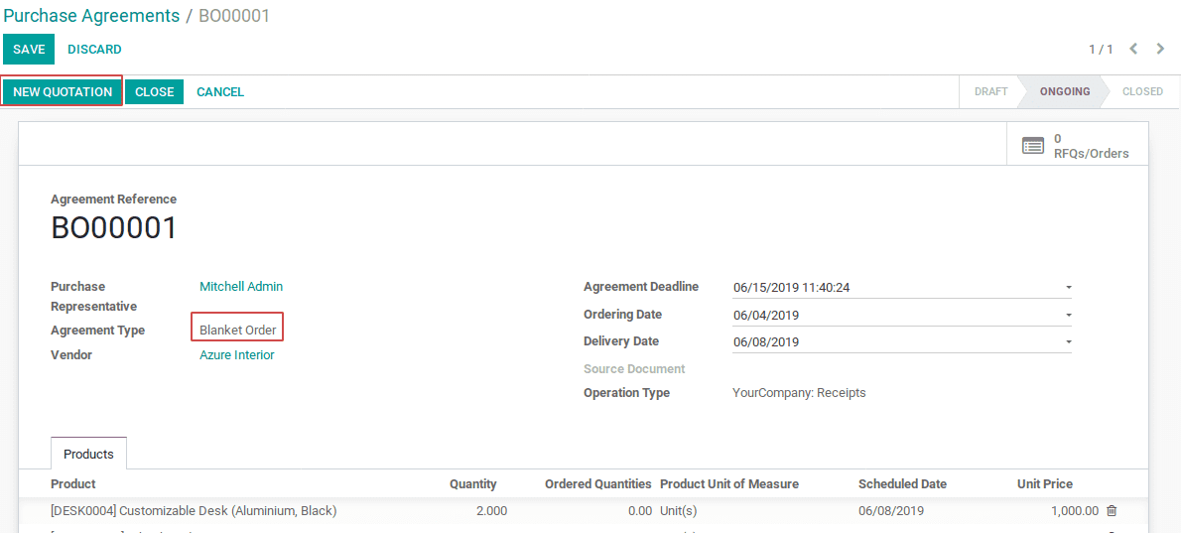Select the 0.00 ordered quantities cell
The image size is (1181, 533).
point(640,511)
